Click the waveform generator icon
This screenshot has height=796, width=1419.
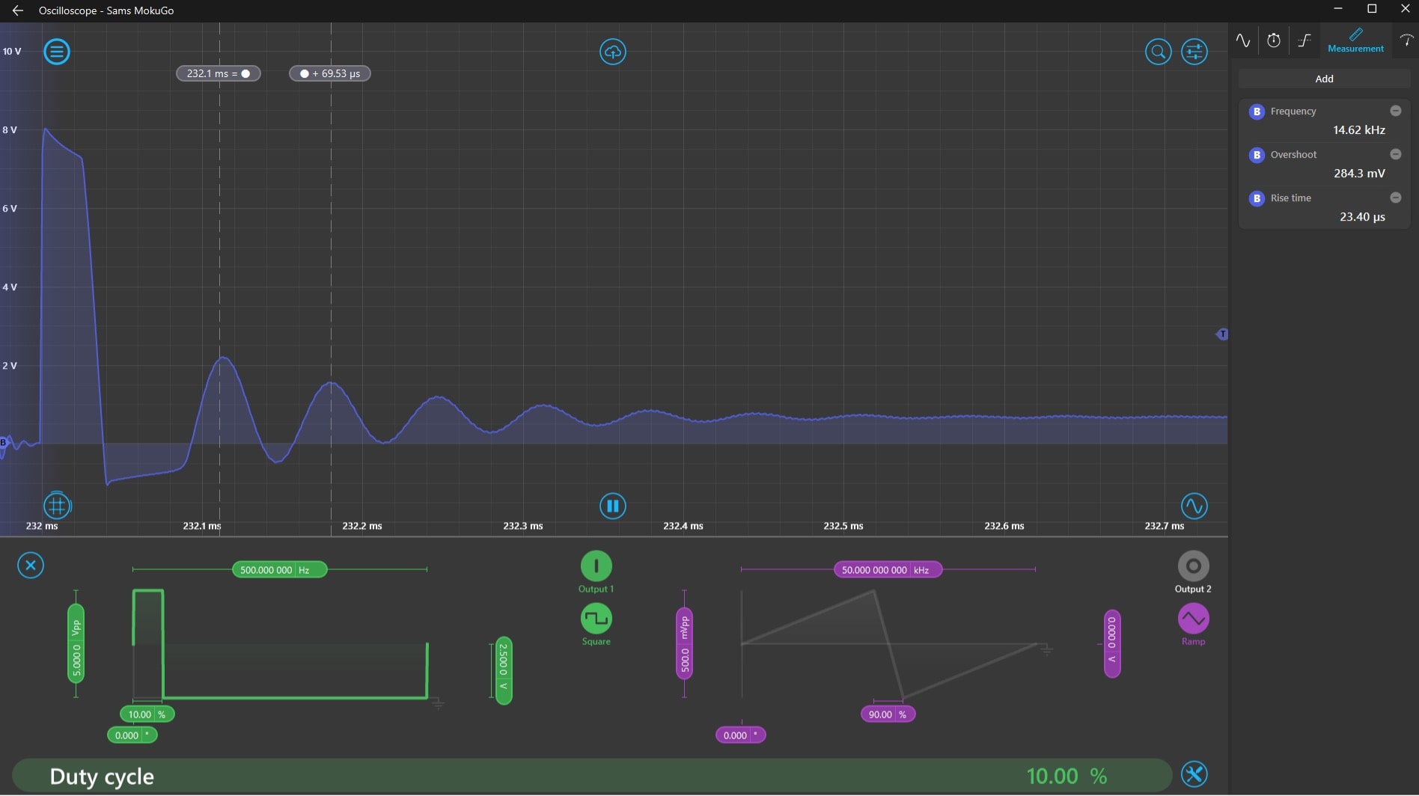[1194, 506]
